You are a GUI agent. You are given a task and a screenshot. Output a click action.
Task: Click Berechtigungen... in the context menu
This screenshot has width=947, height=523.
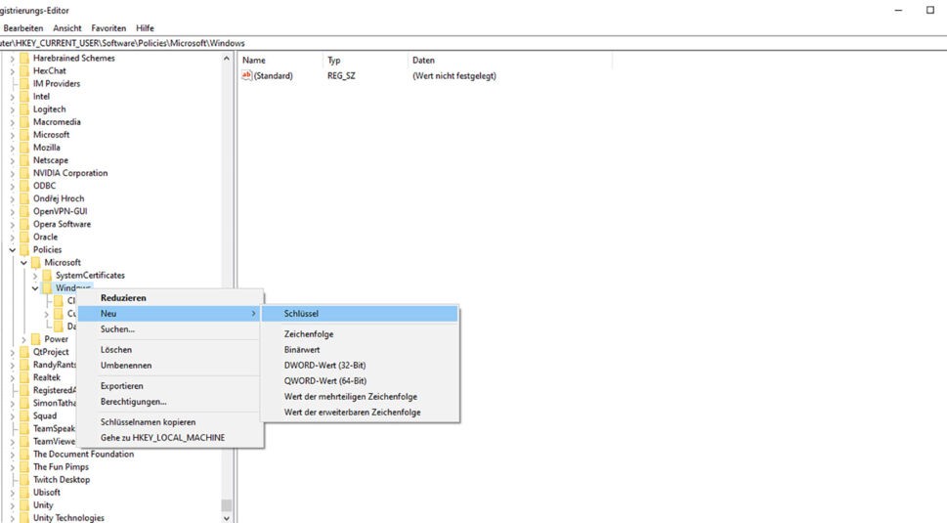tap(170, 402)
